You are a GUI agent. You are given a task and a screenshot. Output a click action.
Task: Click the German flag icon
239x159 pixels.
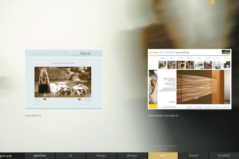pyautogui.click(x=45, y=99)
